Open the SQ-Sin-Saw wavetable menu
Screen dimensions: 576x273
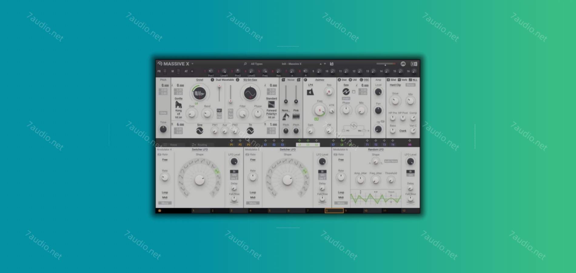tap(250, 80)
